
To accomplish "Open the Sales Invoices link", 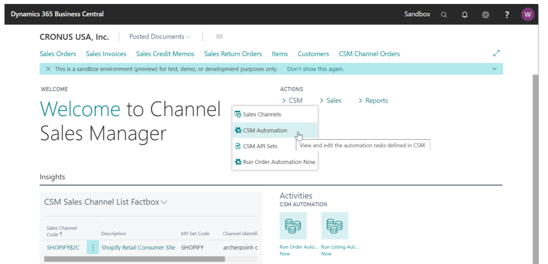I will click(x=106, y=54).
